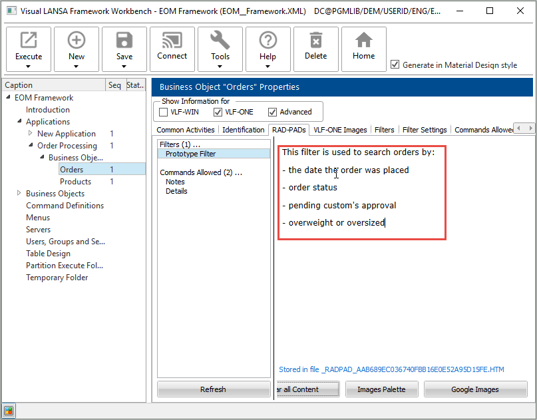Click the Save disk icon

124,41
